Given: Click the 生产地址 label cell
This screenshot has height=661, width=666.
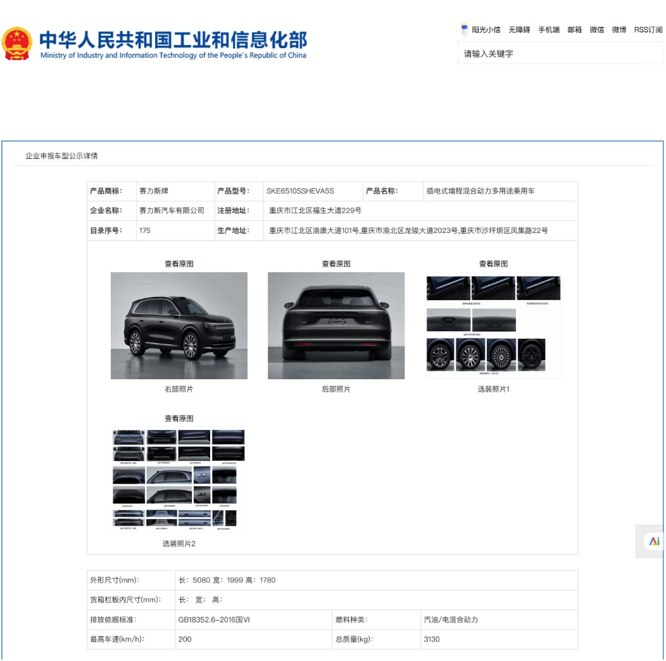Looking at the screenshot, I should pyautogui.click(x=239, y=230).
